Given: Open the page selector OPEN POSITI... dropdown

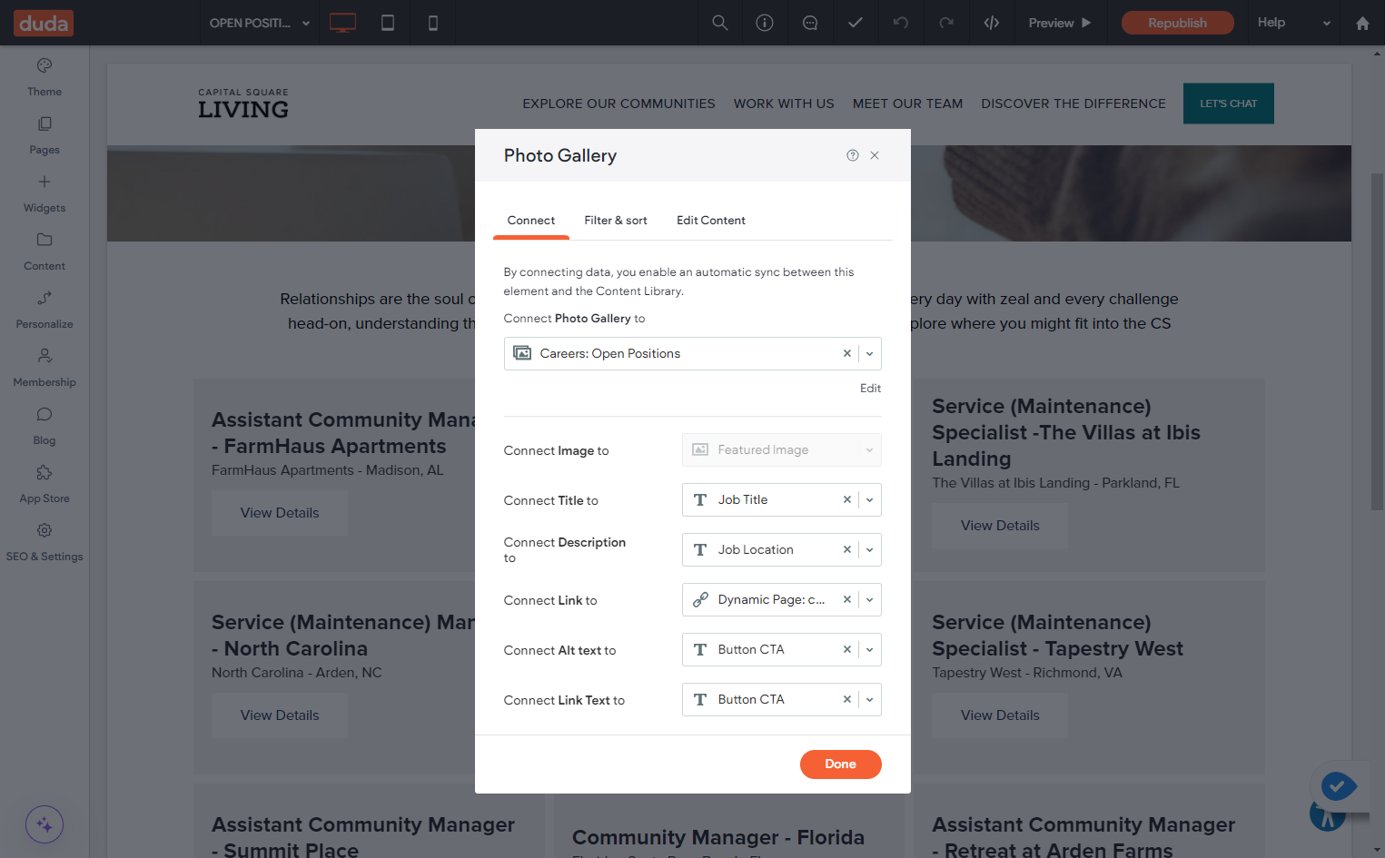Looking at the screenshot, I should pos(260,23).
